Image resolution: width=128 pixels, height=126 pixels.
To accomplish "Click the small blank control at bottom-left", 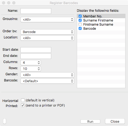I will pos(5,121).
